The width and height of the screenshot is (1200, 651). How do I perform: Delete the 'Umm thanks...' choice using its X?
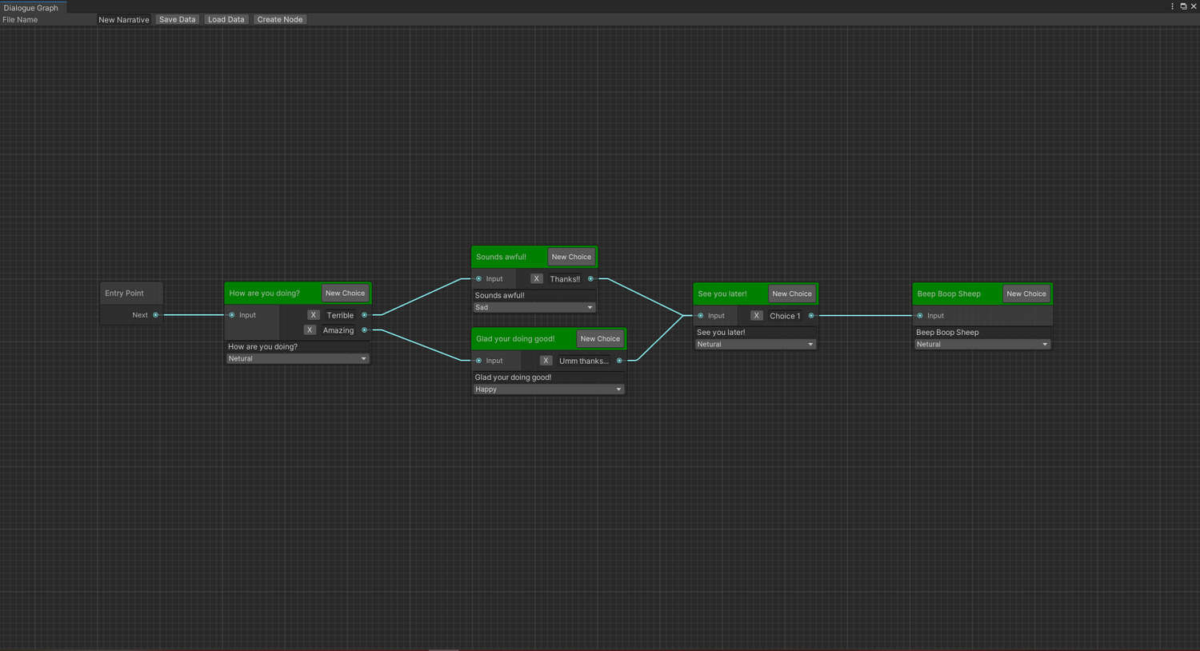click(x=546, y=361)
